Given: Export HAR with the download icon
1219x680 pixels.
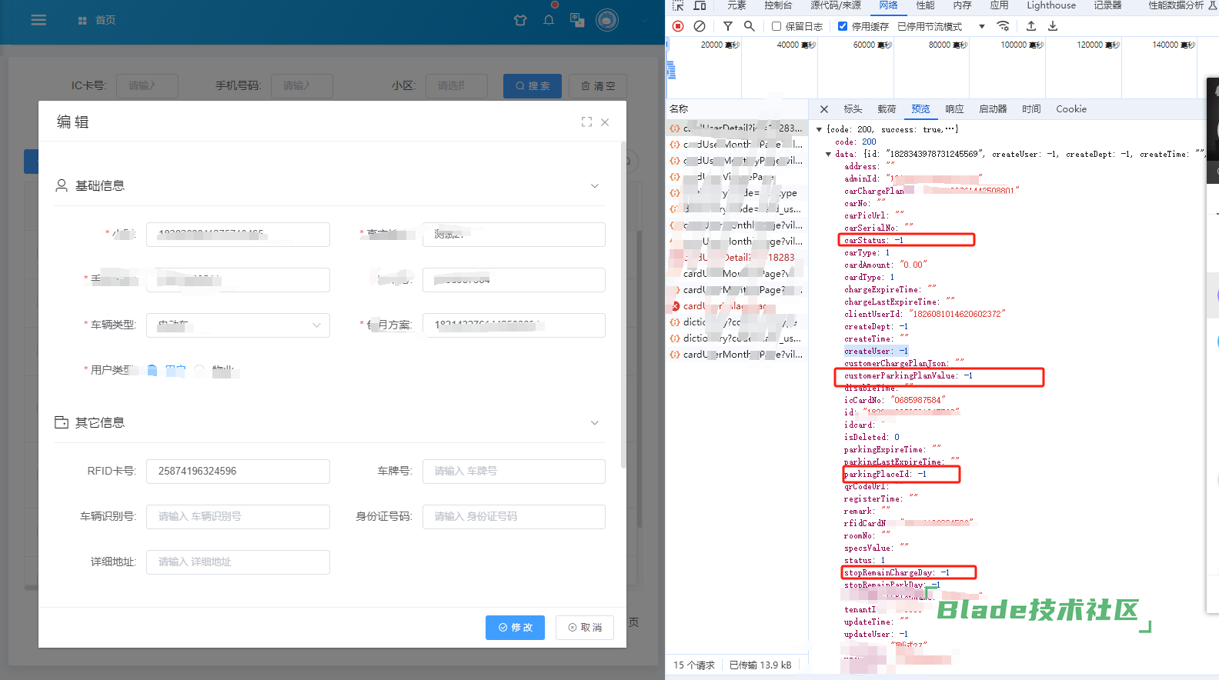Looking at the screenshot, I should [x=1053, y=26].
